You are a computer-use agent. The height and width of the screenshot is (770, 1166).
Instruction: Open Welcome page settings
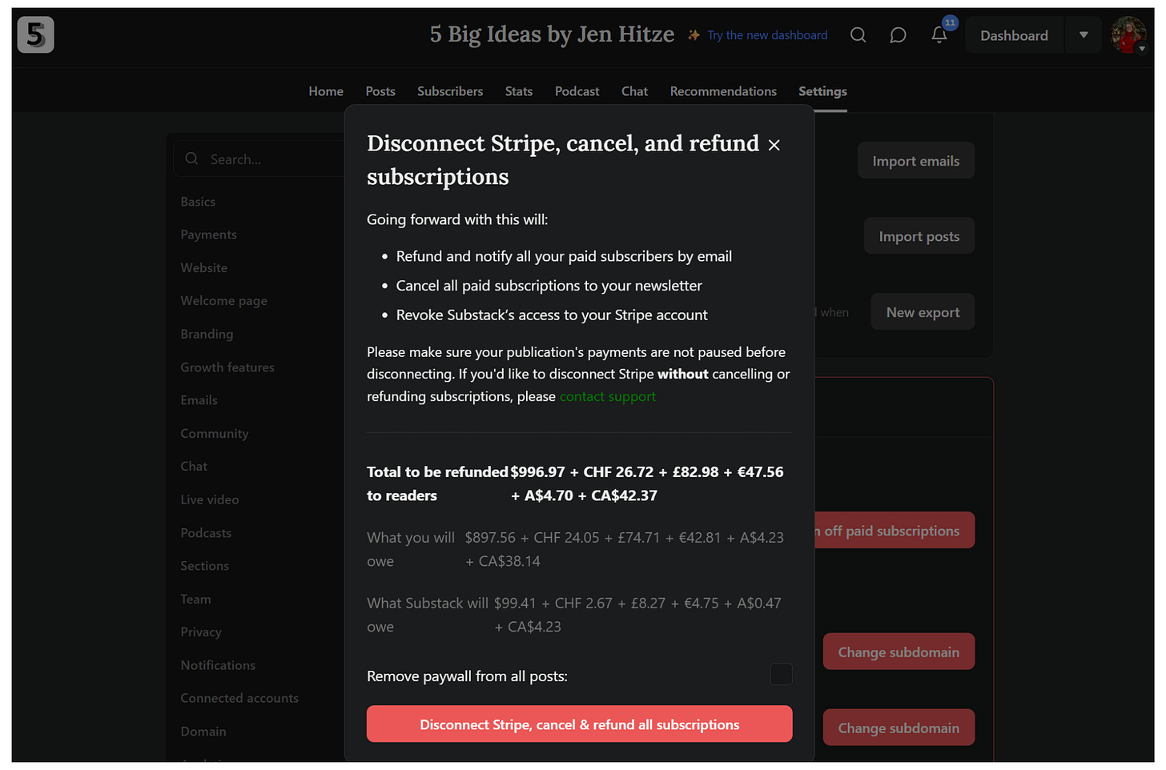tap(223, 301)
